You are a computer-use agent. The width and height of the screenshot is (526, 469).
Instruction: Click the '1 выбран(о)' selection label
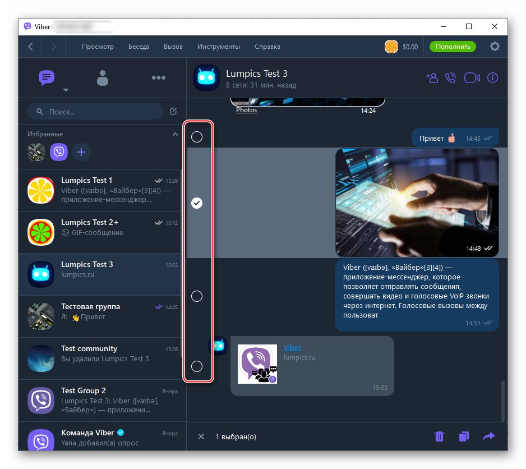tap(236, 436)
